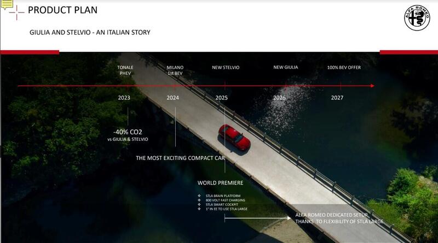Screen dimensions: 438x243
Task: Click the red crosshair beside Product Plan
Action: 16,11
